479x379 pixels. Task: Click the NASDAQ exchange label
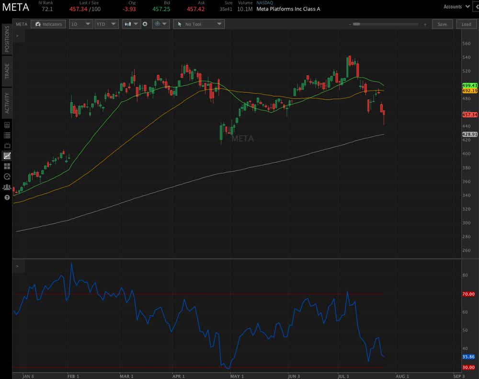[x=264, y=3]
